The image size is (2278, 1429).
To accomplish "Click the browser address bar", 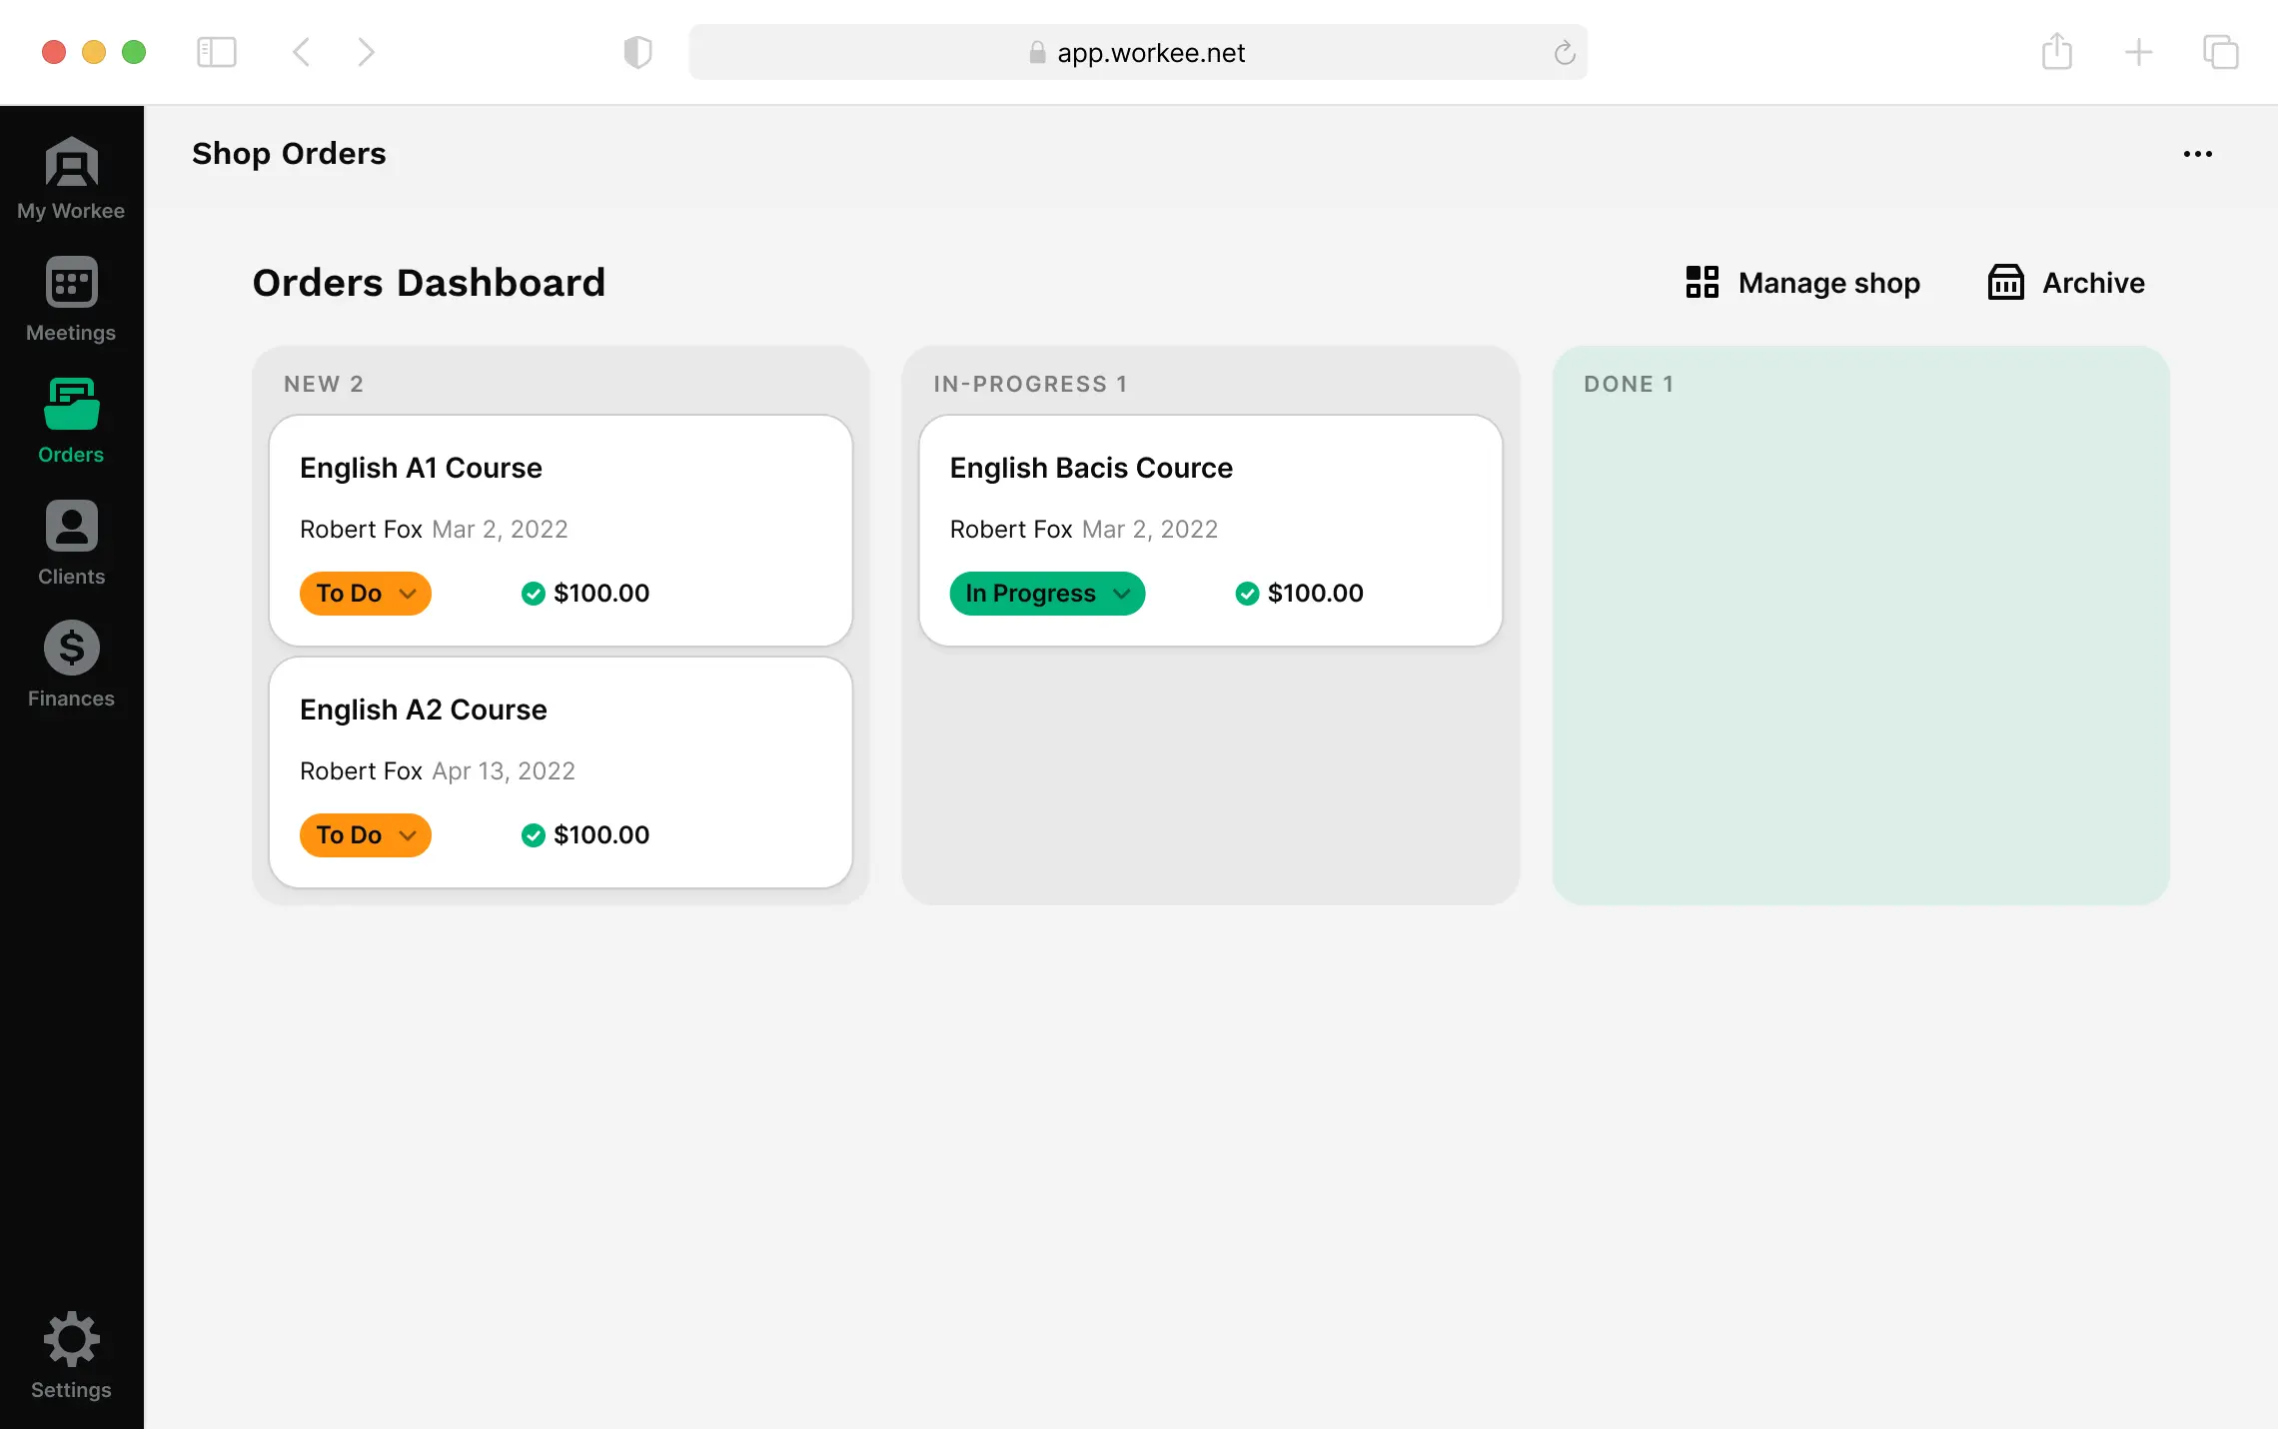I will 1138,52.
